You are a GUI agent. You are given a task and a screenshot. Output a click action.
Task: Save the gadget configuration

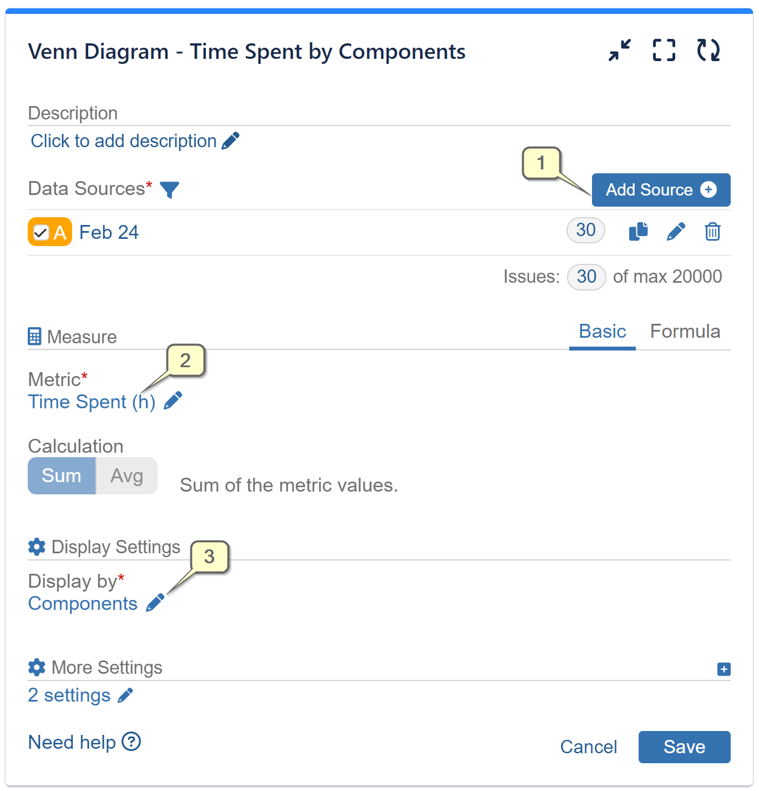(684, 747)
